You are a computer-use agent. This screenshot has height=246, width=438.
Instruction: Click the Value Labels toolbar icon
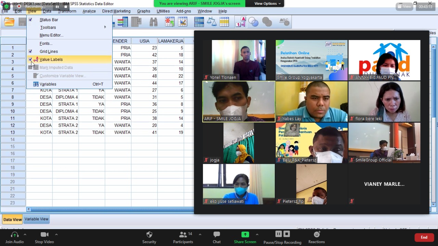click(x=241, y=22)
